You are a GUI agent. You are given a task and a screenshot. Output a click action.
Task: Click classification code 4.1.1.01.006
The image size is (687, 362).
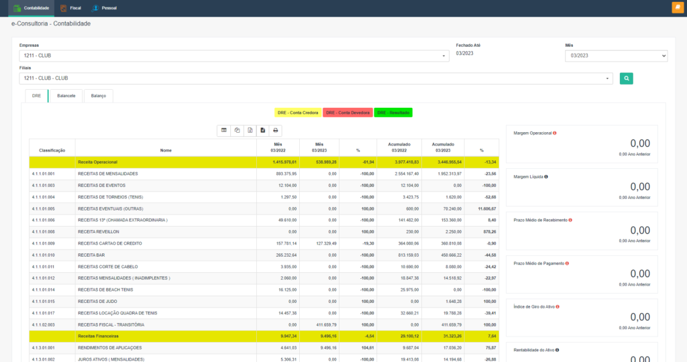tap(44, 220)
